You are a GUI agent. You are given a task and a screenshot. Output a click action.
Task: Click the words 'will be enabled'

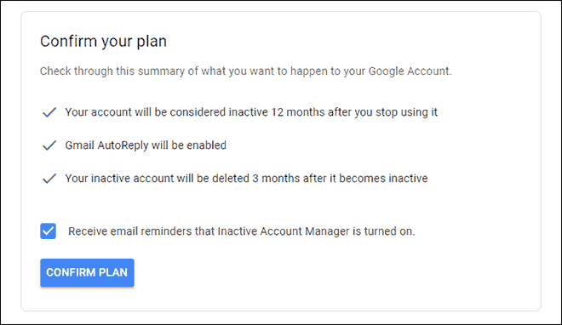pyautogui.click(x=189, y=145)
